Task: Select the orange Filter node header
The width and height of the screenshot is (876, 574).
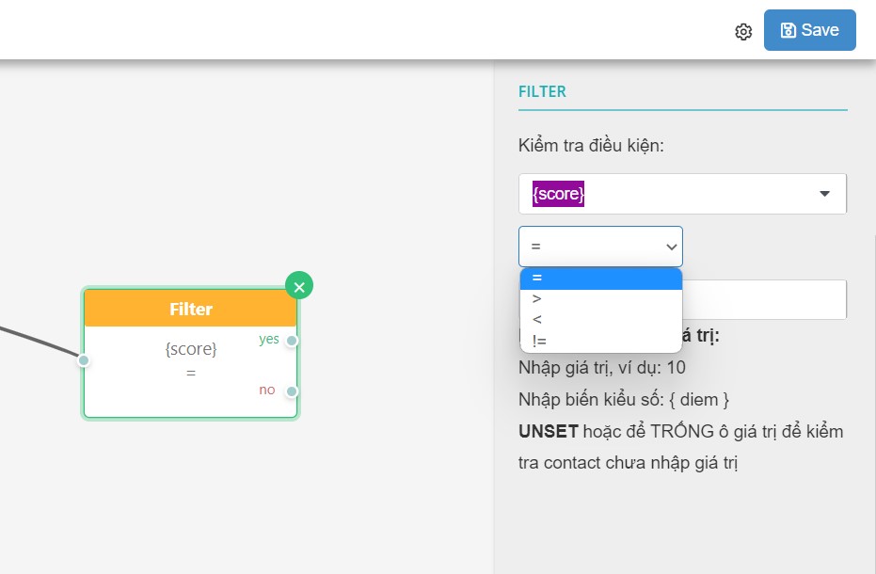Action: [190, 309]
